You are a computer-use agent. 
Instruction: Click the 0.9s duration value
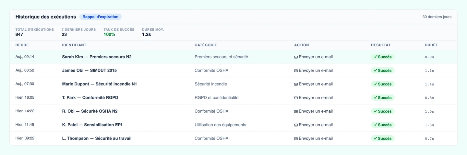(429, 57)
